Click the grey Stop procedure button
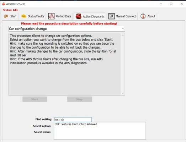Screen dimensions: 186x142 pos(79,99)
